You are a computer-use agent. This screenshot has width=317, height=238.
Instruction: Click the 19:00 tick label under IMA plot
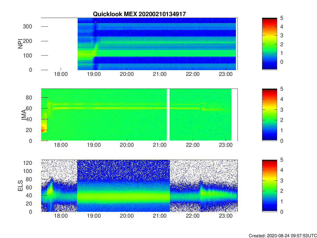click(94, 146)
